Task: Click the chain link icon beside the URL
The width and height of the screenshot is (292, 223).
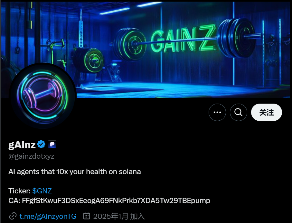Action: pos(13,216)
